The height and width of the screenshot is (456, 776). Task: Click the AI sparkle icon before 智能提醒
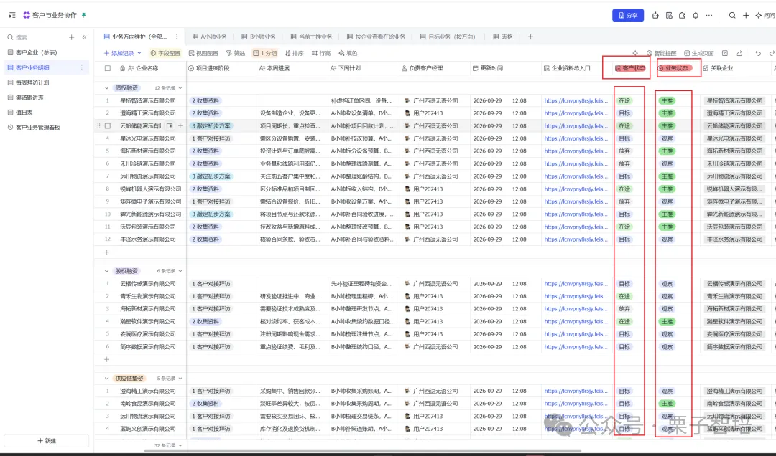point(635,53)
